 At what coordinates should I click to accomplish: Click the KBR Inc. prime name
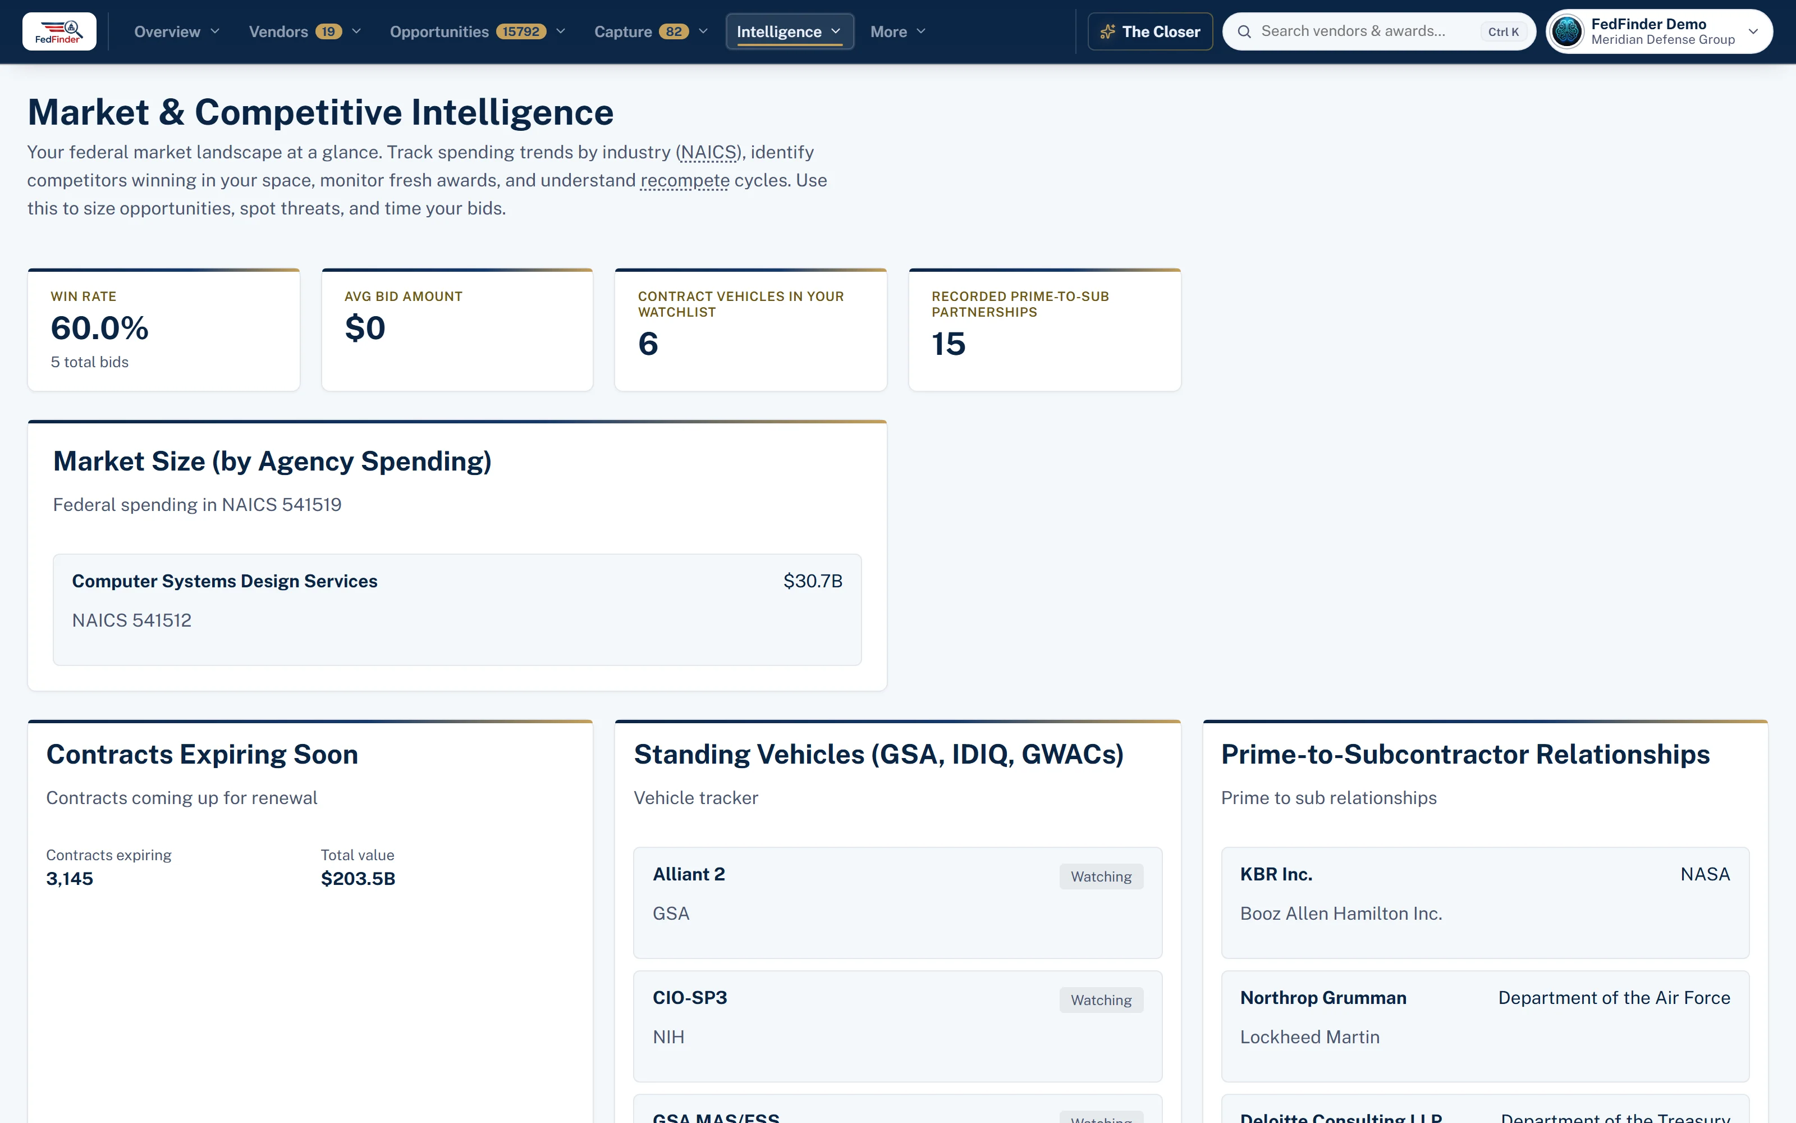[1276, 875]
